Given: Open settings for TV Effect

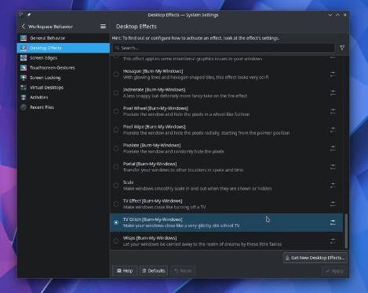Looking at the screenshot, I should pyautogui.click(x=333, y=204).
